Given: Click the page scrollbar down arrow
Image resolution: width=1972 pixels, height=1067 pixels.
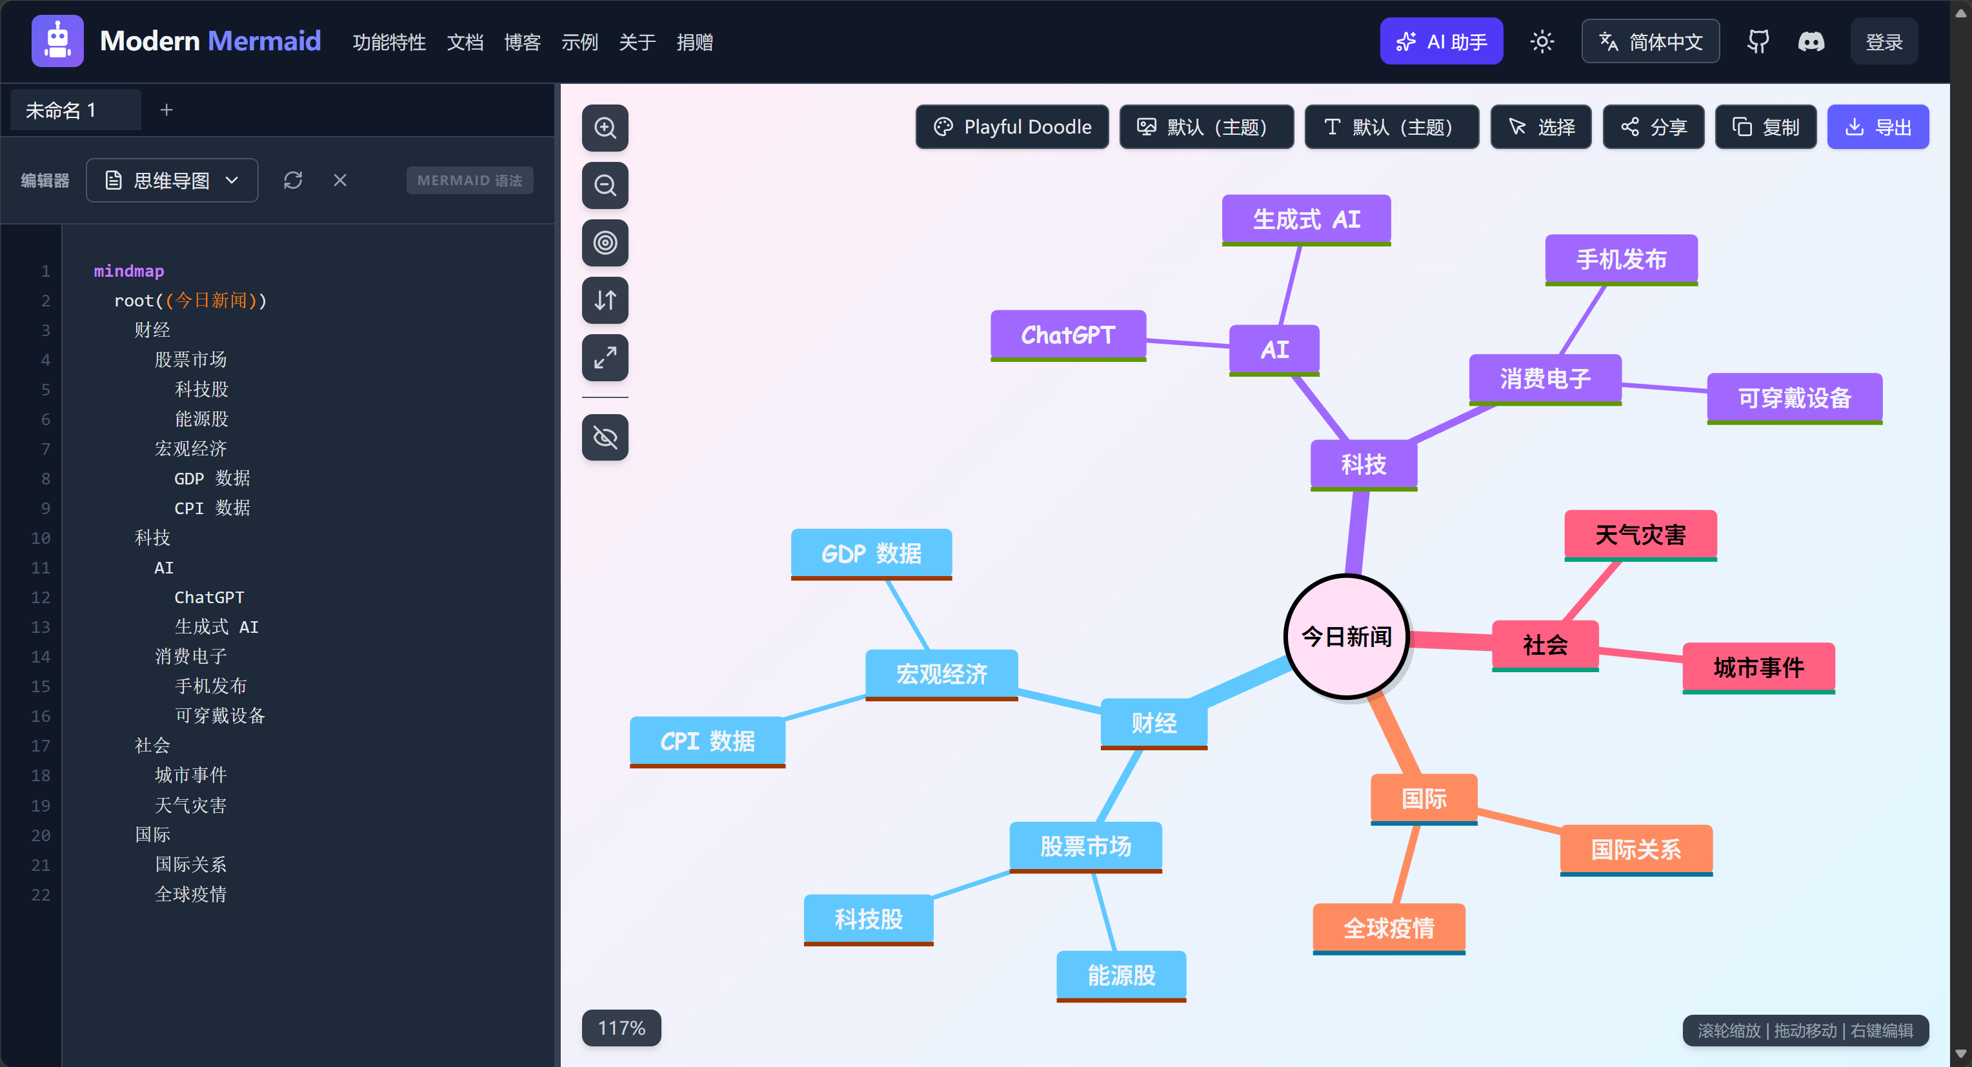Looking at the screenshot, I should point(1960,1055).
